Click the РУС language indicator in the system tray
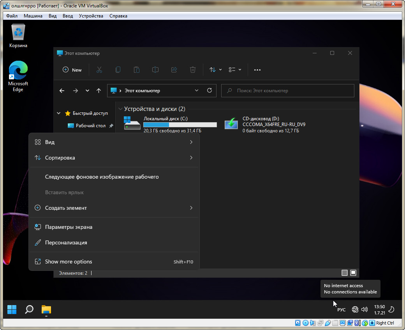405x330 pixels. point(341,310)
